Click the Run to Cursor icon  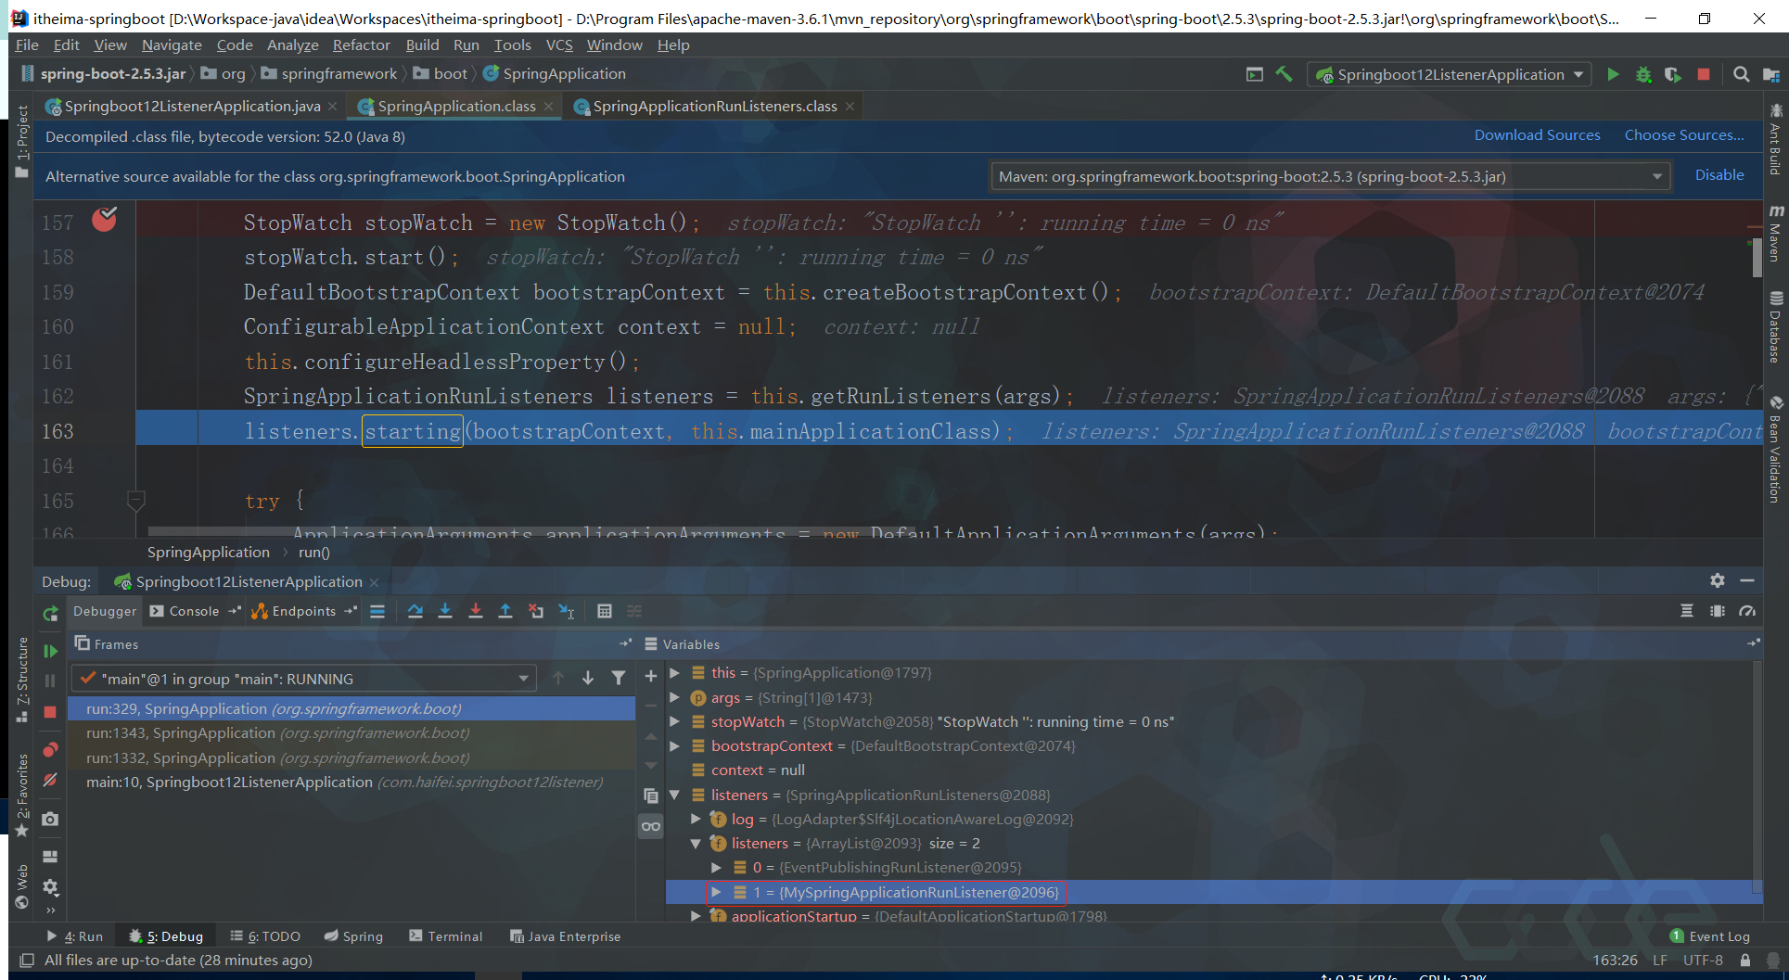coord(567,611)
